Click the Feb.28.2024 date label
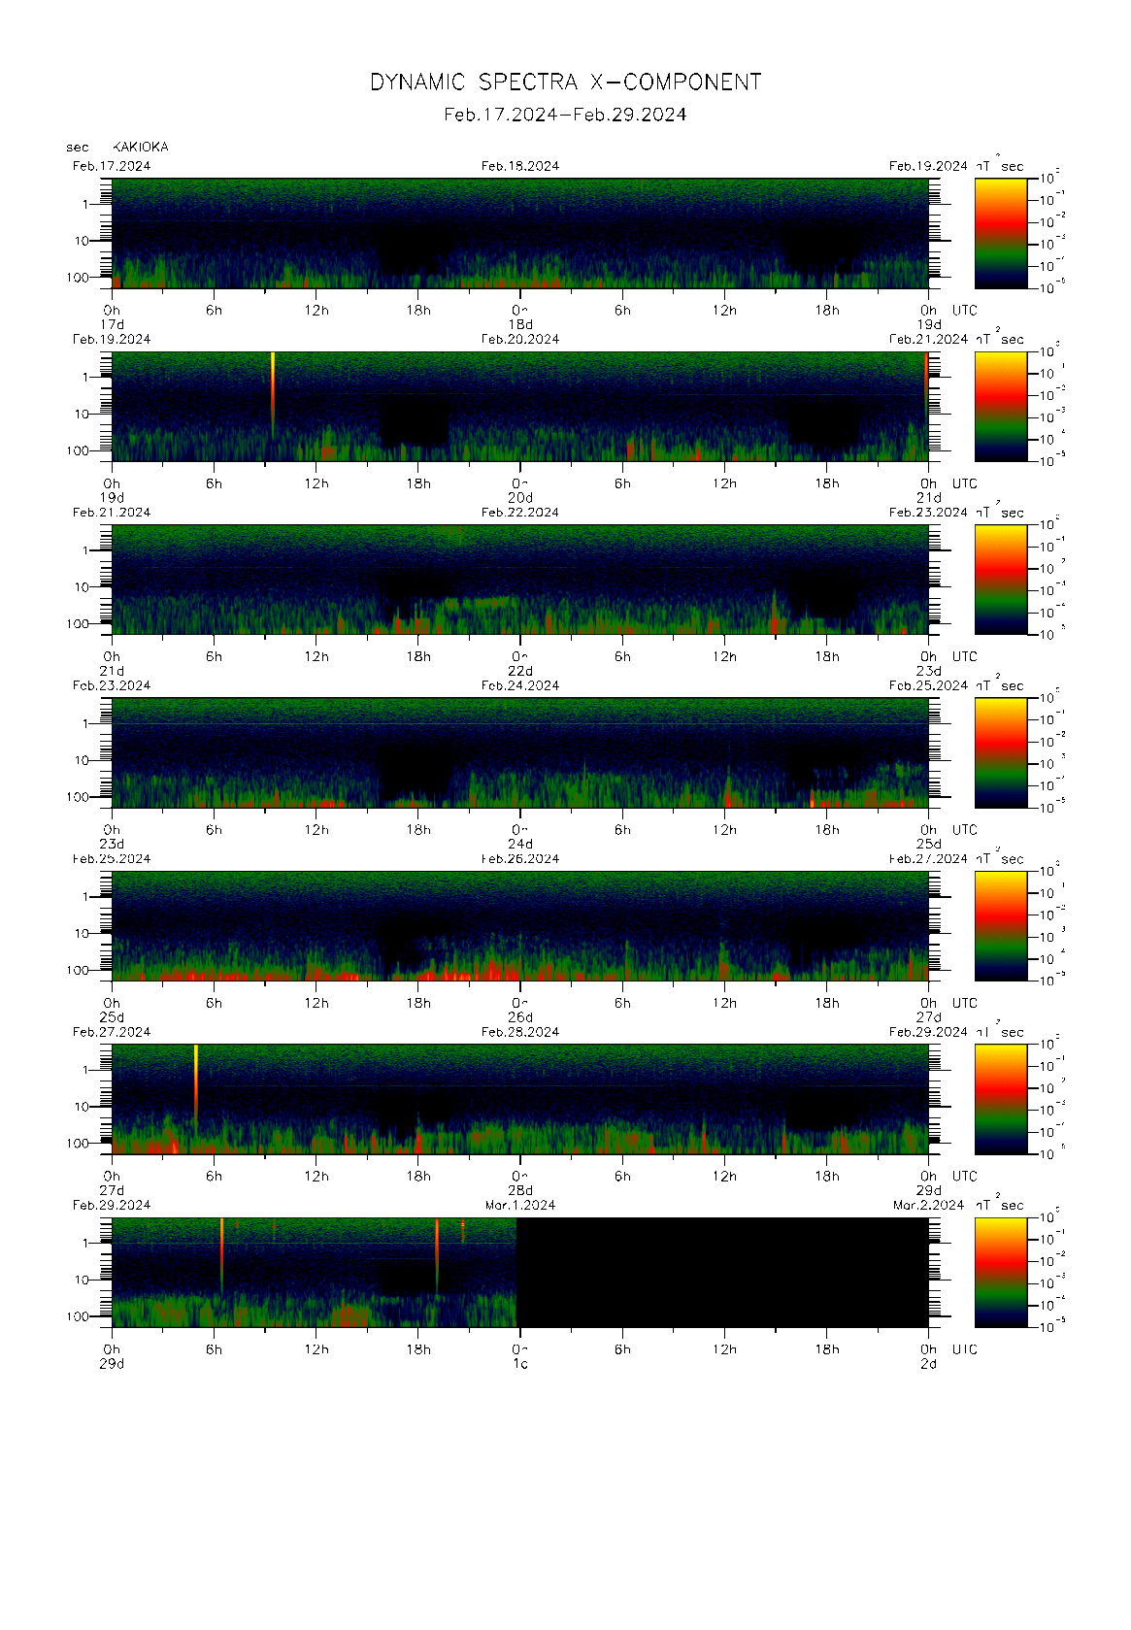Screen dimensions: 1131x1630 point(520,1032)
